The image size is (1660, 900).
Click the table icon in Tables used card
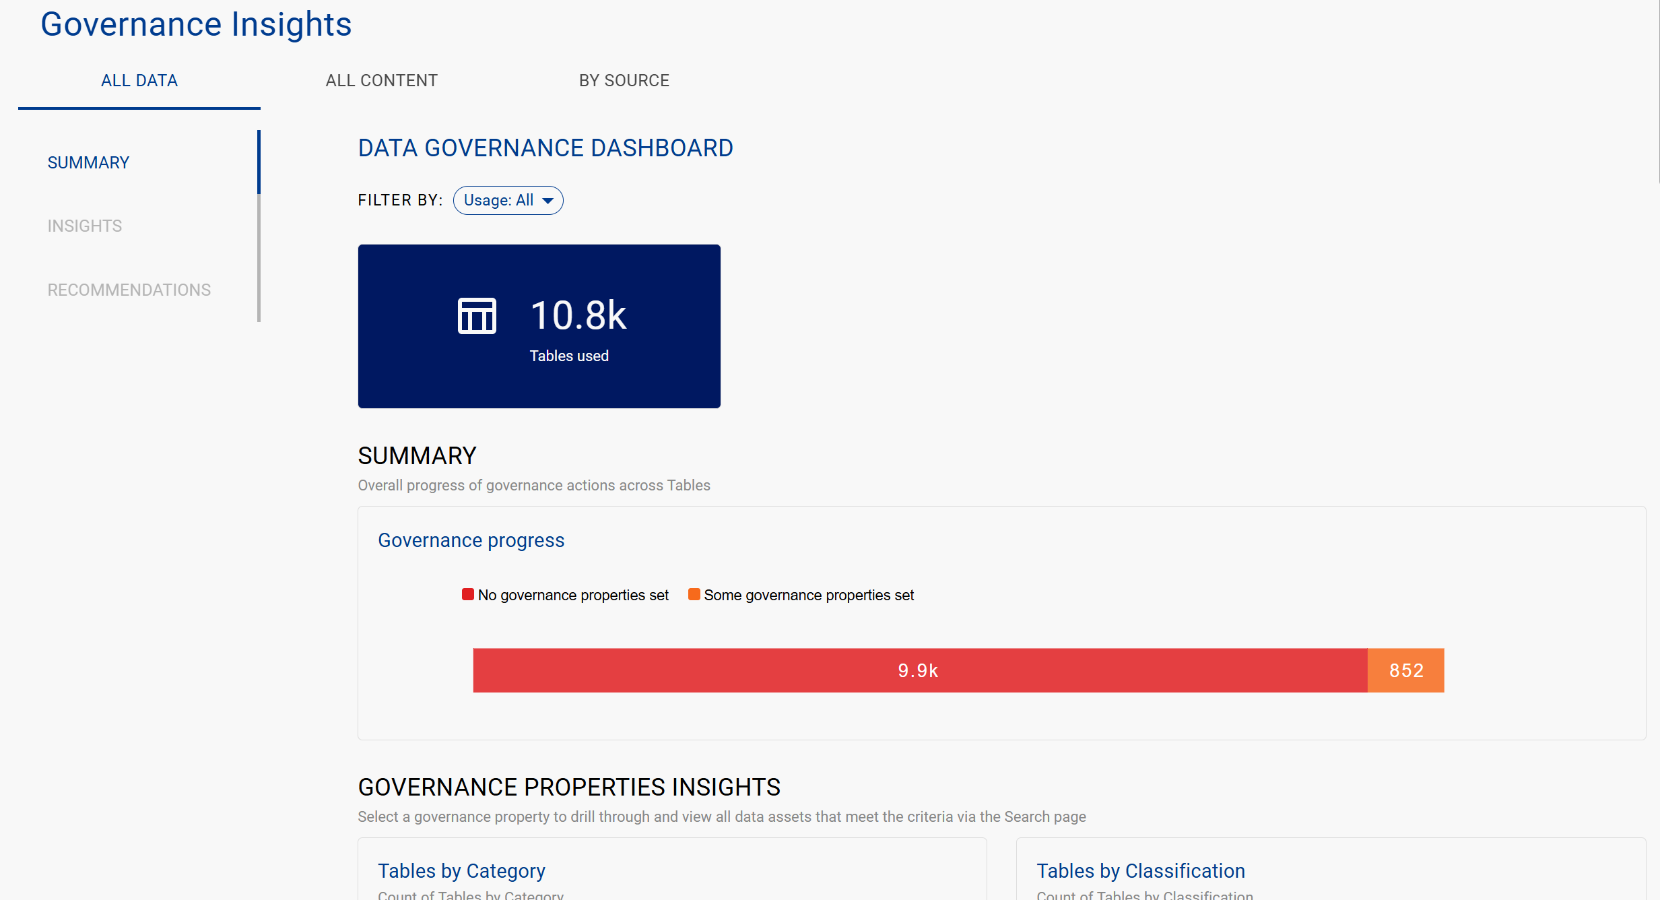(x=477, y=316)
